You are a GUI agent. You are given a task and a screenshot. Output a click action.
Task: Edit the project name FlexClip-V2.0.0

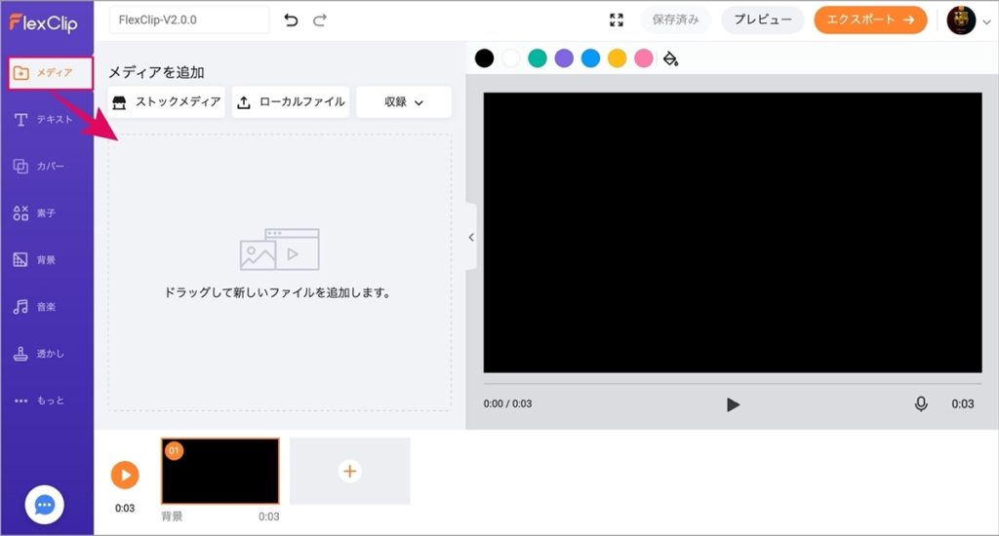pyautogui.click(x=189, y=19)
